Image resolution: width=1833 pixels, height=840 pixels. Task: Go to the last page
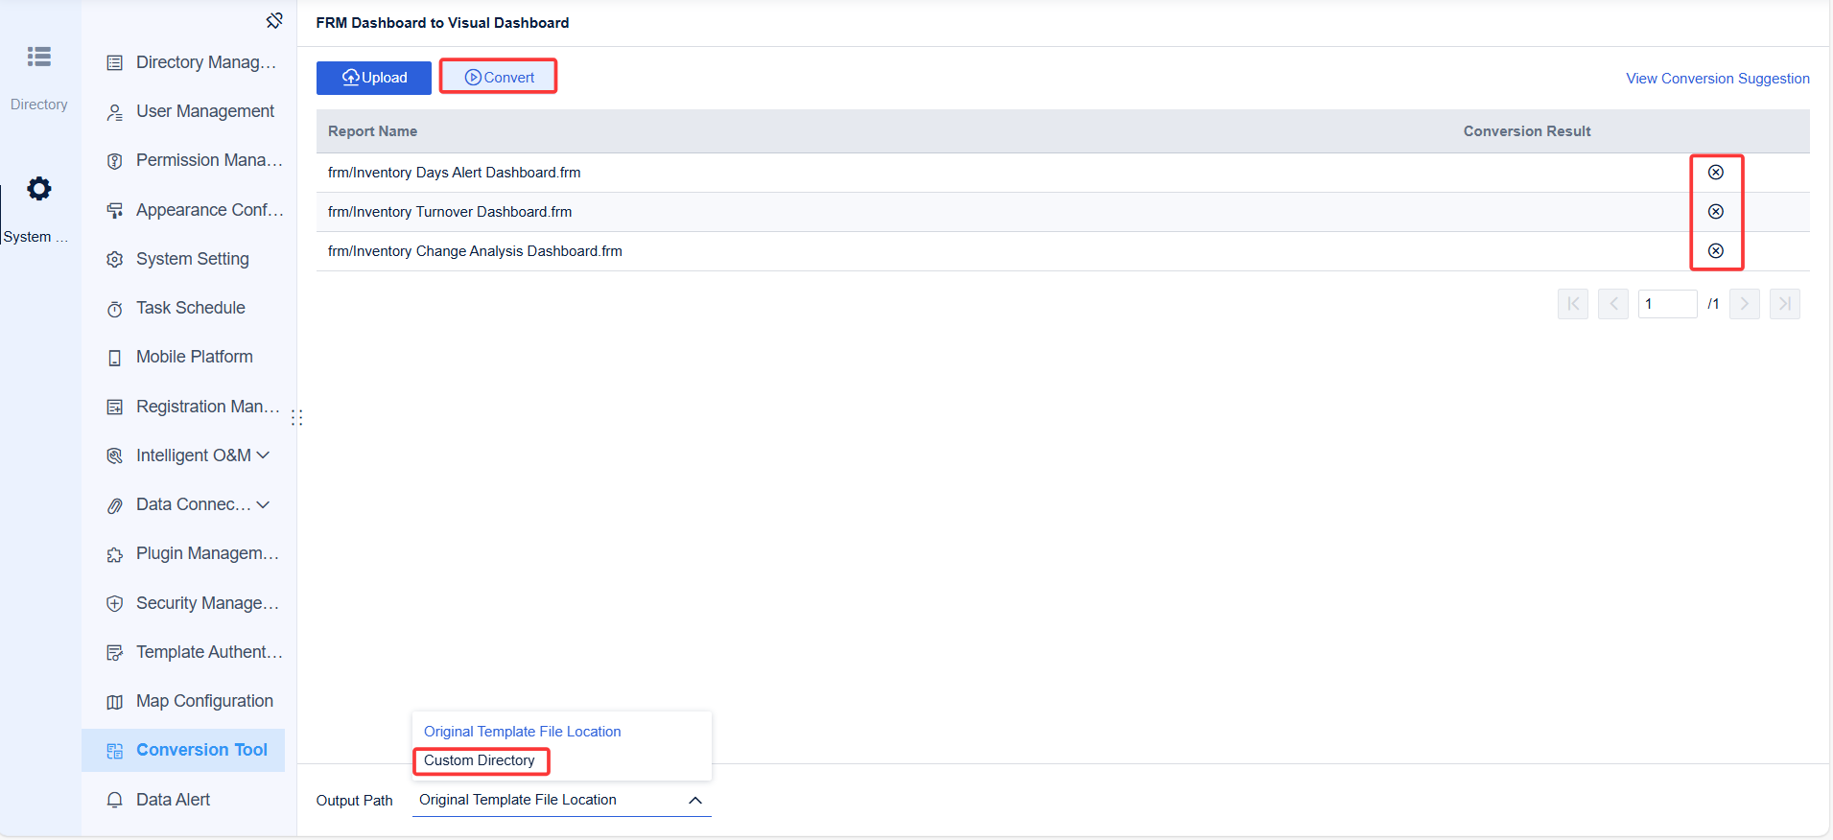click(1785, 304)
